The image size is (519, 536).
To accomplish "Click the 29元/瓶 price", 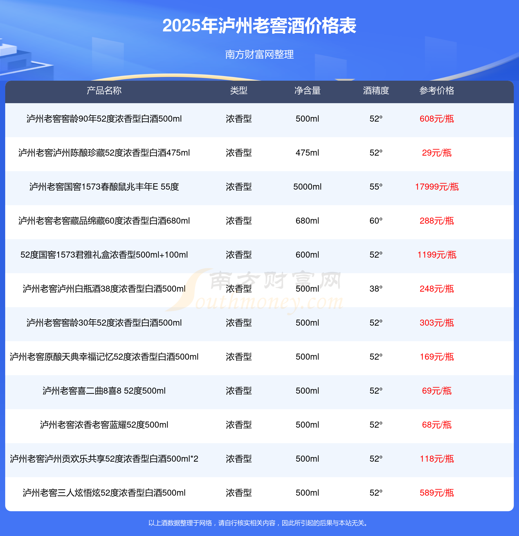I will point(437,153).
